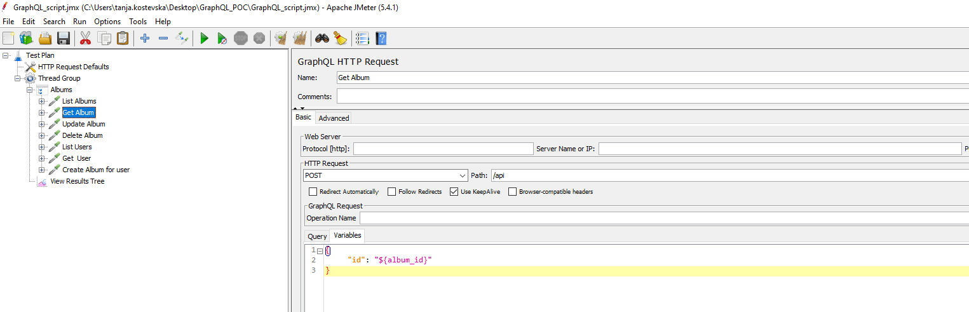Select the Delete Album sampler

82,135
